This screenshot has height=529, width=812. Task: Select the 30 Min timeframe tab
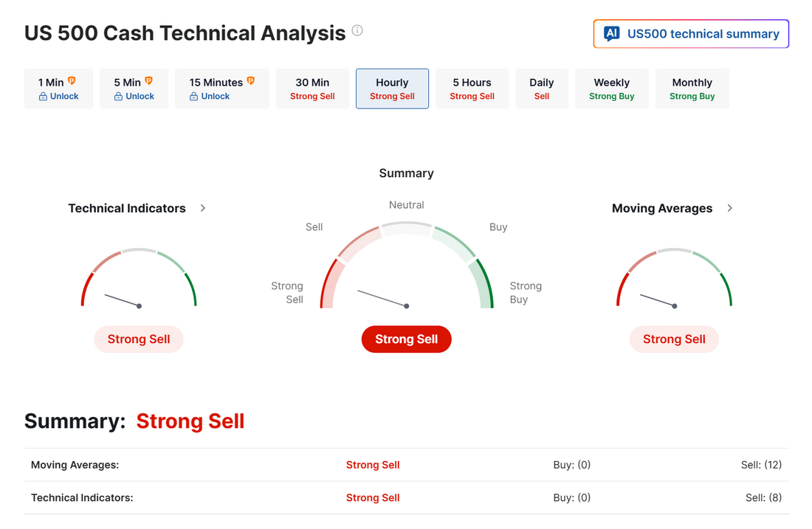[x=312, y=89]
